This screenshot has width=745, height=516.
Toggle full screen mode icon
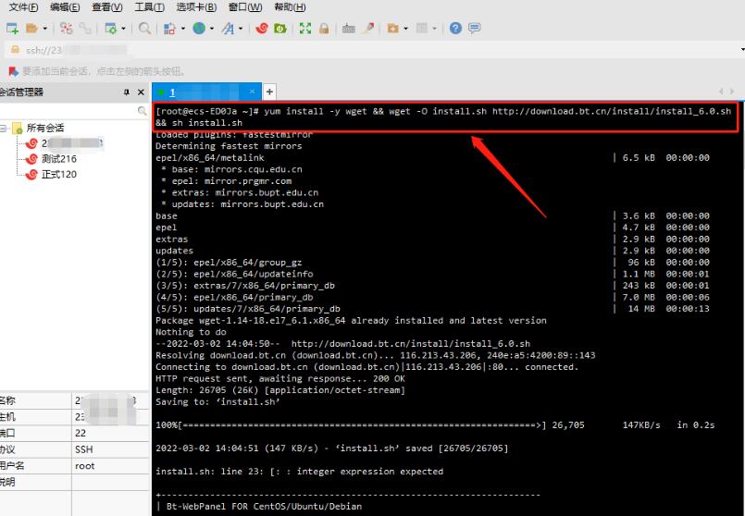pos(305,29)
